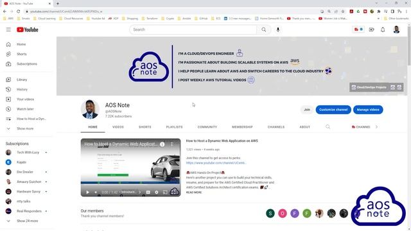Viewport: 411px width, 231px height.
Task: Click Manage videos button
Action: pos(368,110)
